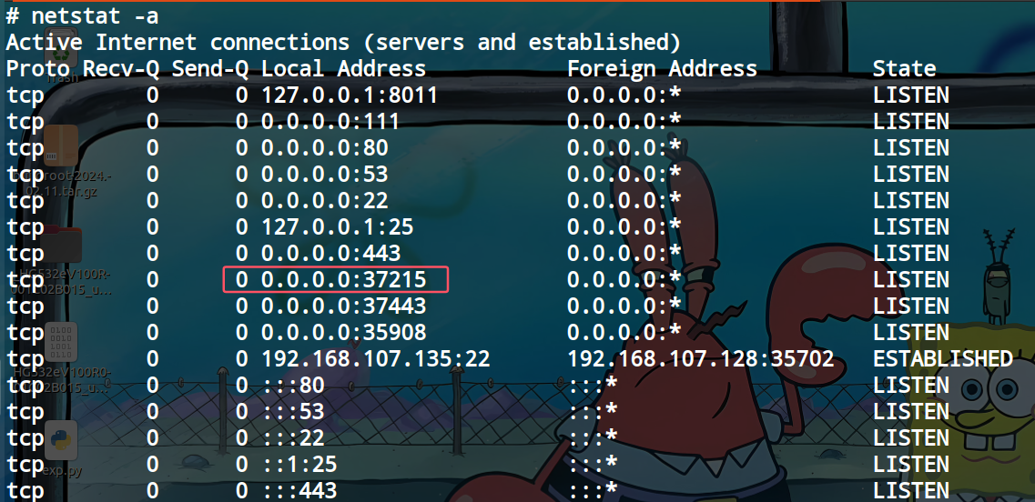1035x502 pixels.
Task: Select IPv6 local address :::53
Action: (293, 412)
